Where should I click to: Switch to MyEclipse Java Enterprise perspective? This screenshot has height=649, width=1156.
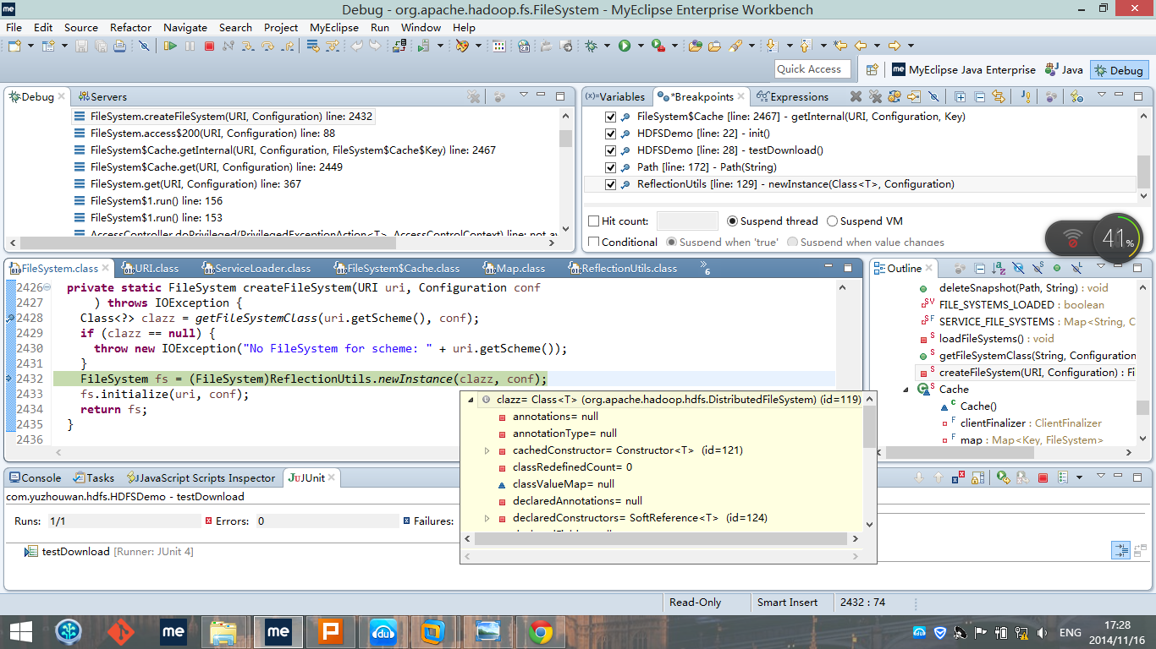963,70
